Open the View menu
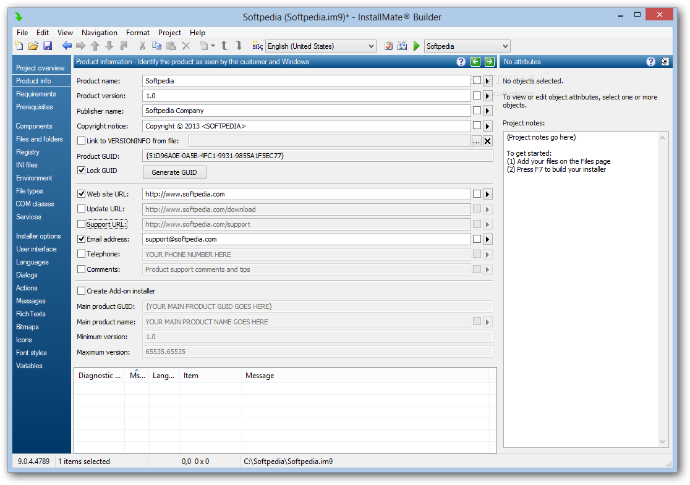The width and height of the screenshot is (690, 485). (65, 33)
